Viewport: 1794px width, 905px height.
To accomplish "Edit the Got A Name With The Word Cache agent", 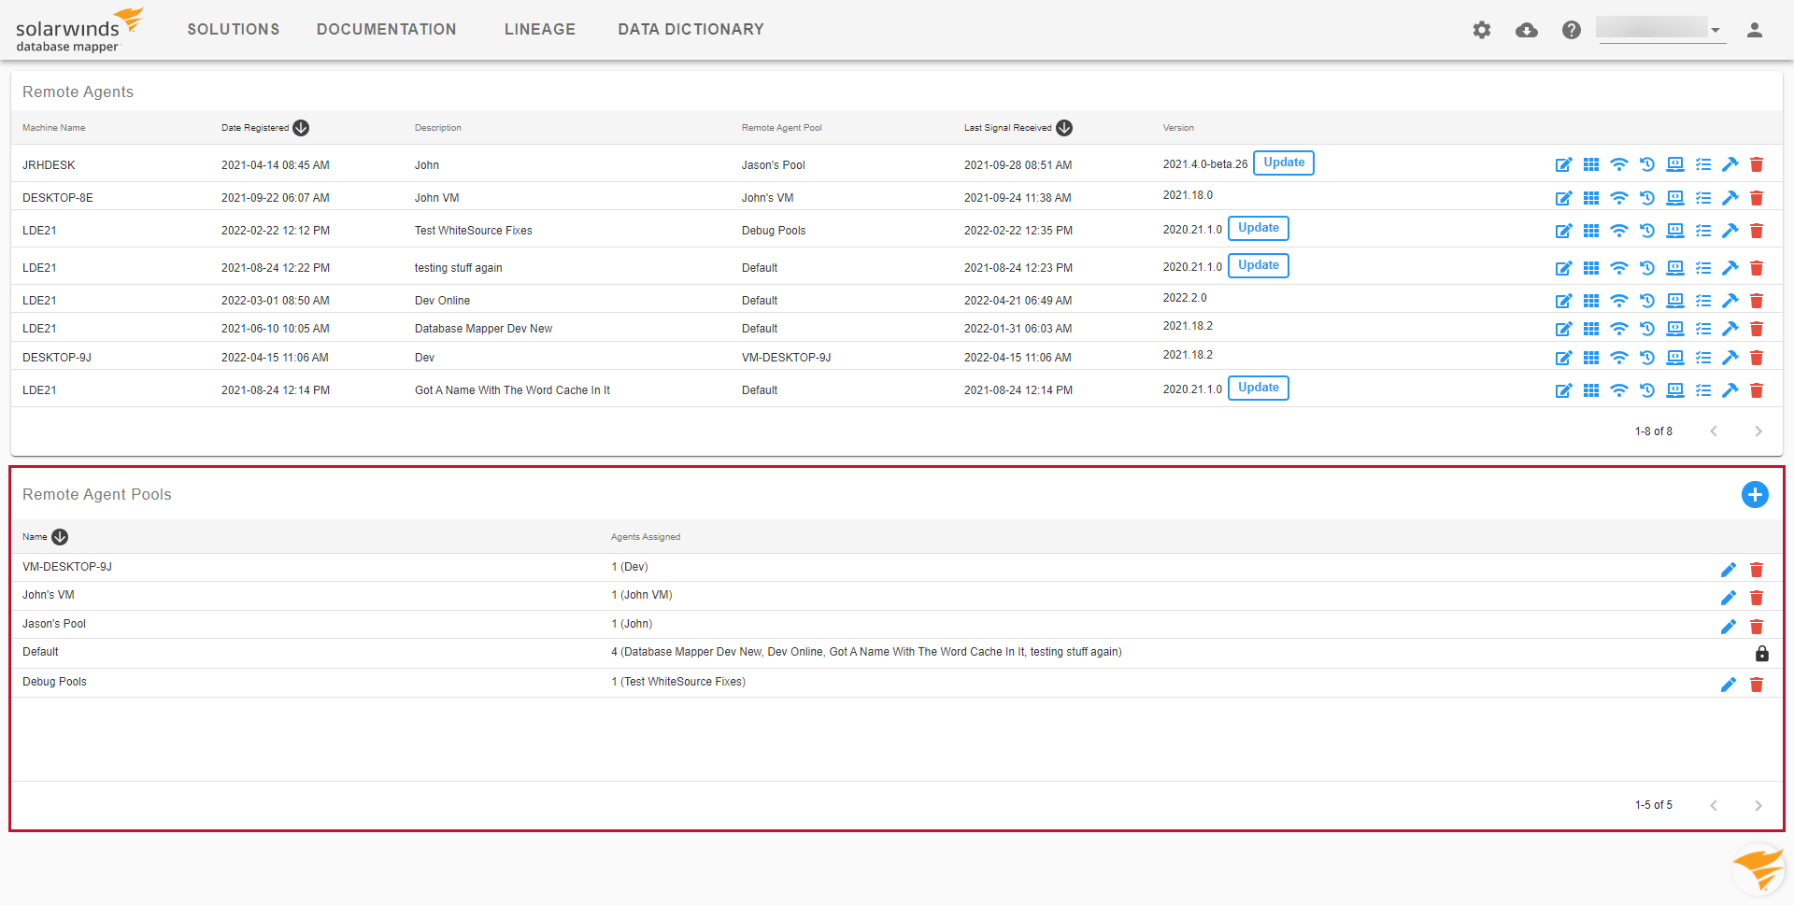I will click(1563, 390).
